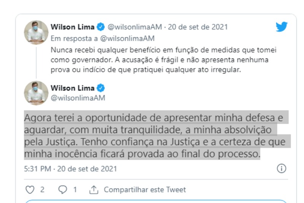304x203 pixels.
Task: Click the Twitter bird logo
Action: (x=282, y=27)
